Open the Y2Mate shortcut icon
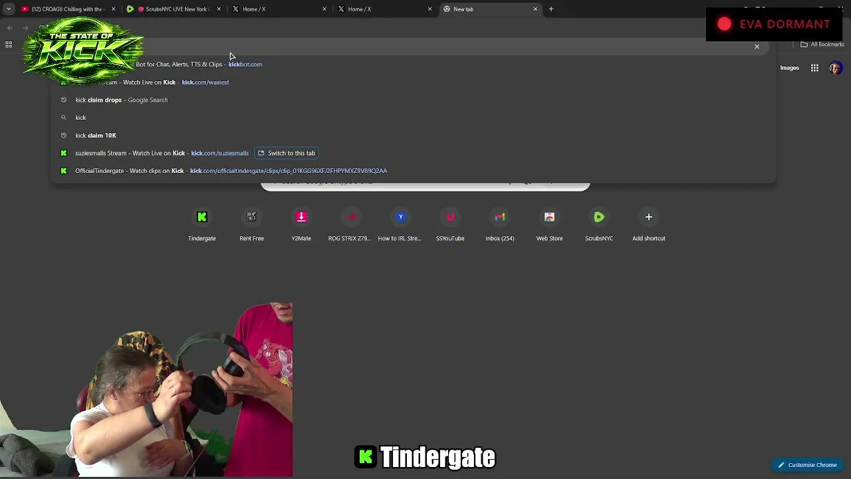The width and height of the screenshot is (851, 479). point(301,217)
